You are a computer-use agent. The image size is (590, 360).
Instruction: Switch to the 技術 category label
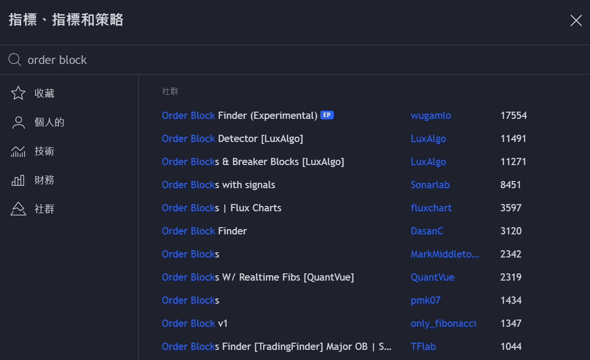44,151
